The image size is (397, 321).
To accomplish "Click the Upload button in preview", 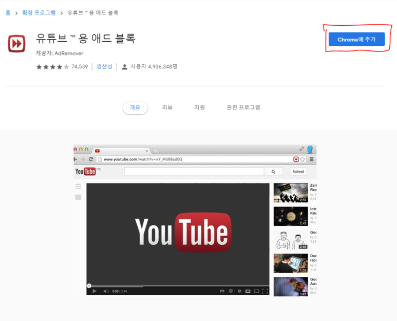I will point(298,172).
